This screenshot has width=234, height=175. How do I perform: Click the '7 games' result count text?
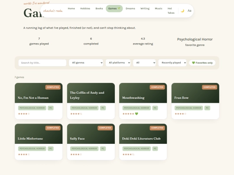pos(19,77)
